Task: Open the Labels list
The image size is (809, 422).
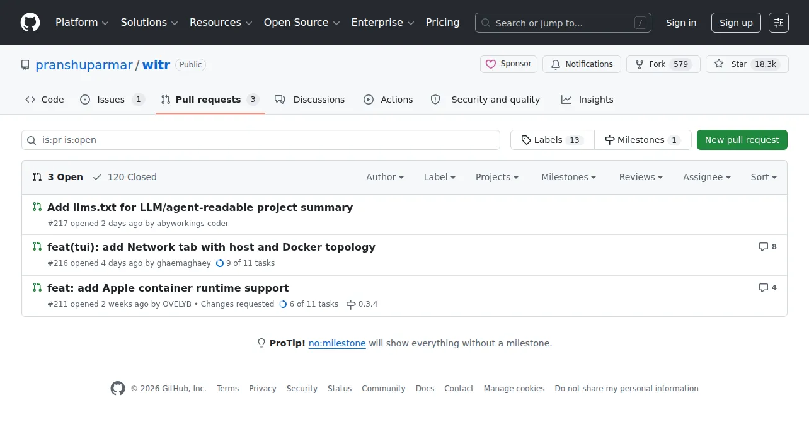Action: pyautogui.click(x=553, y=140)
